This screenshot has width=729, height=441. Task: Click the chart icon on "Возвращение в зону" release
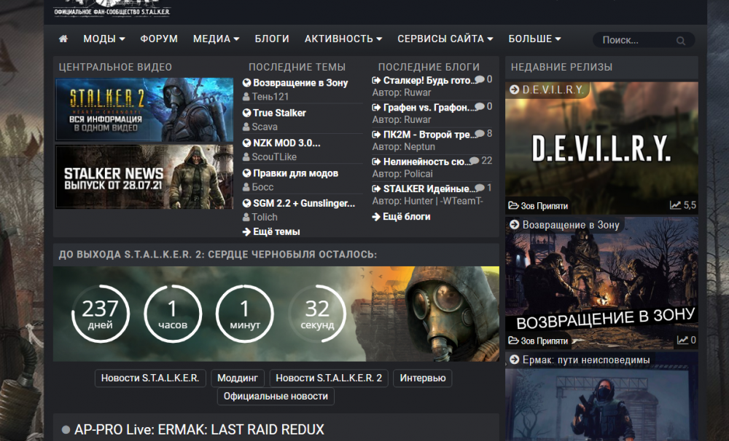682,339
